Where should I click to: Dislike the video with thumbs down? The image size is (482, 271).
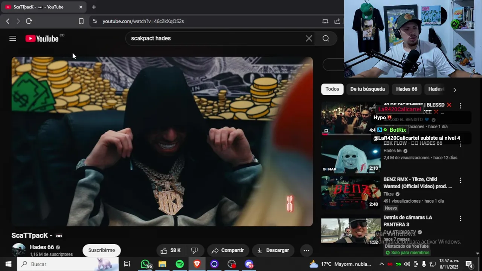pos(194,250)
